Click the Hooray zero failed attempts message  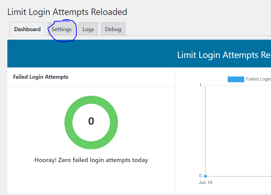click(x=91, y=160)
